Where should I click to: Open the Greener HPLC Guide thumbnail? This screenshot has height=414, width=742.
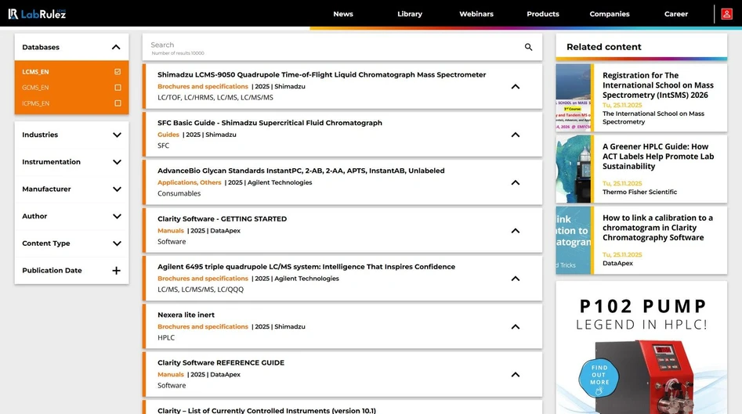(x=574, y=168)
